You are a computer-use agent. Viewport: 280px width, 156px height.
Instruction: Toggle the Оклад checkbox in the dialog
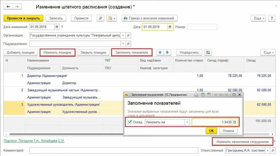point(130,122)
